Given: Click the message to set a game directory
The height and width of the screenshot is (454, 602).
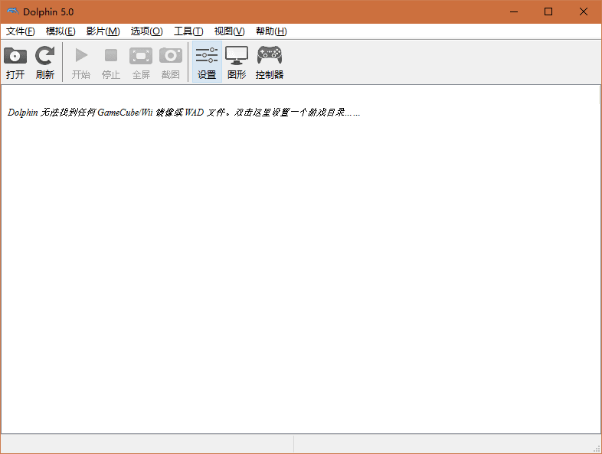Looking at the screenshot, I should point(184,113).
